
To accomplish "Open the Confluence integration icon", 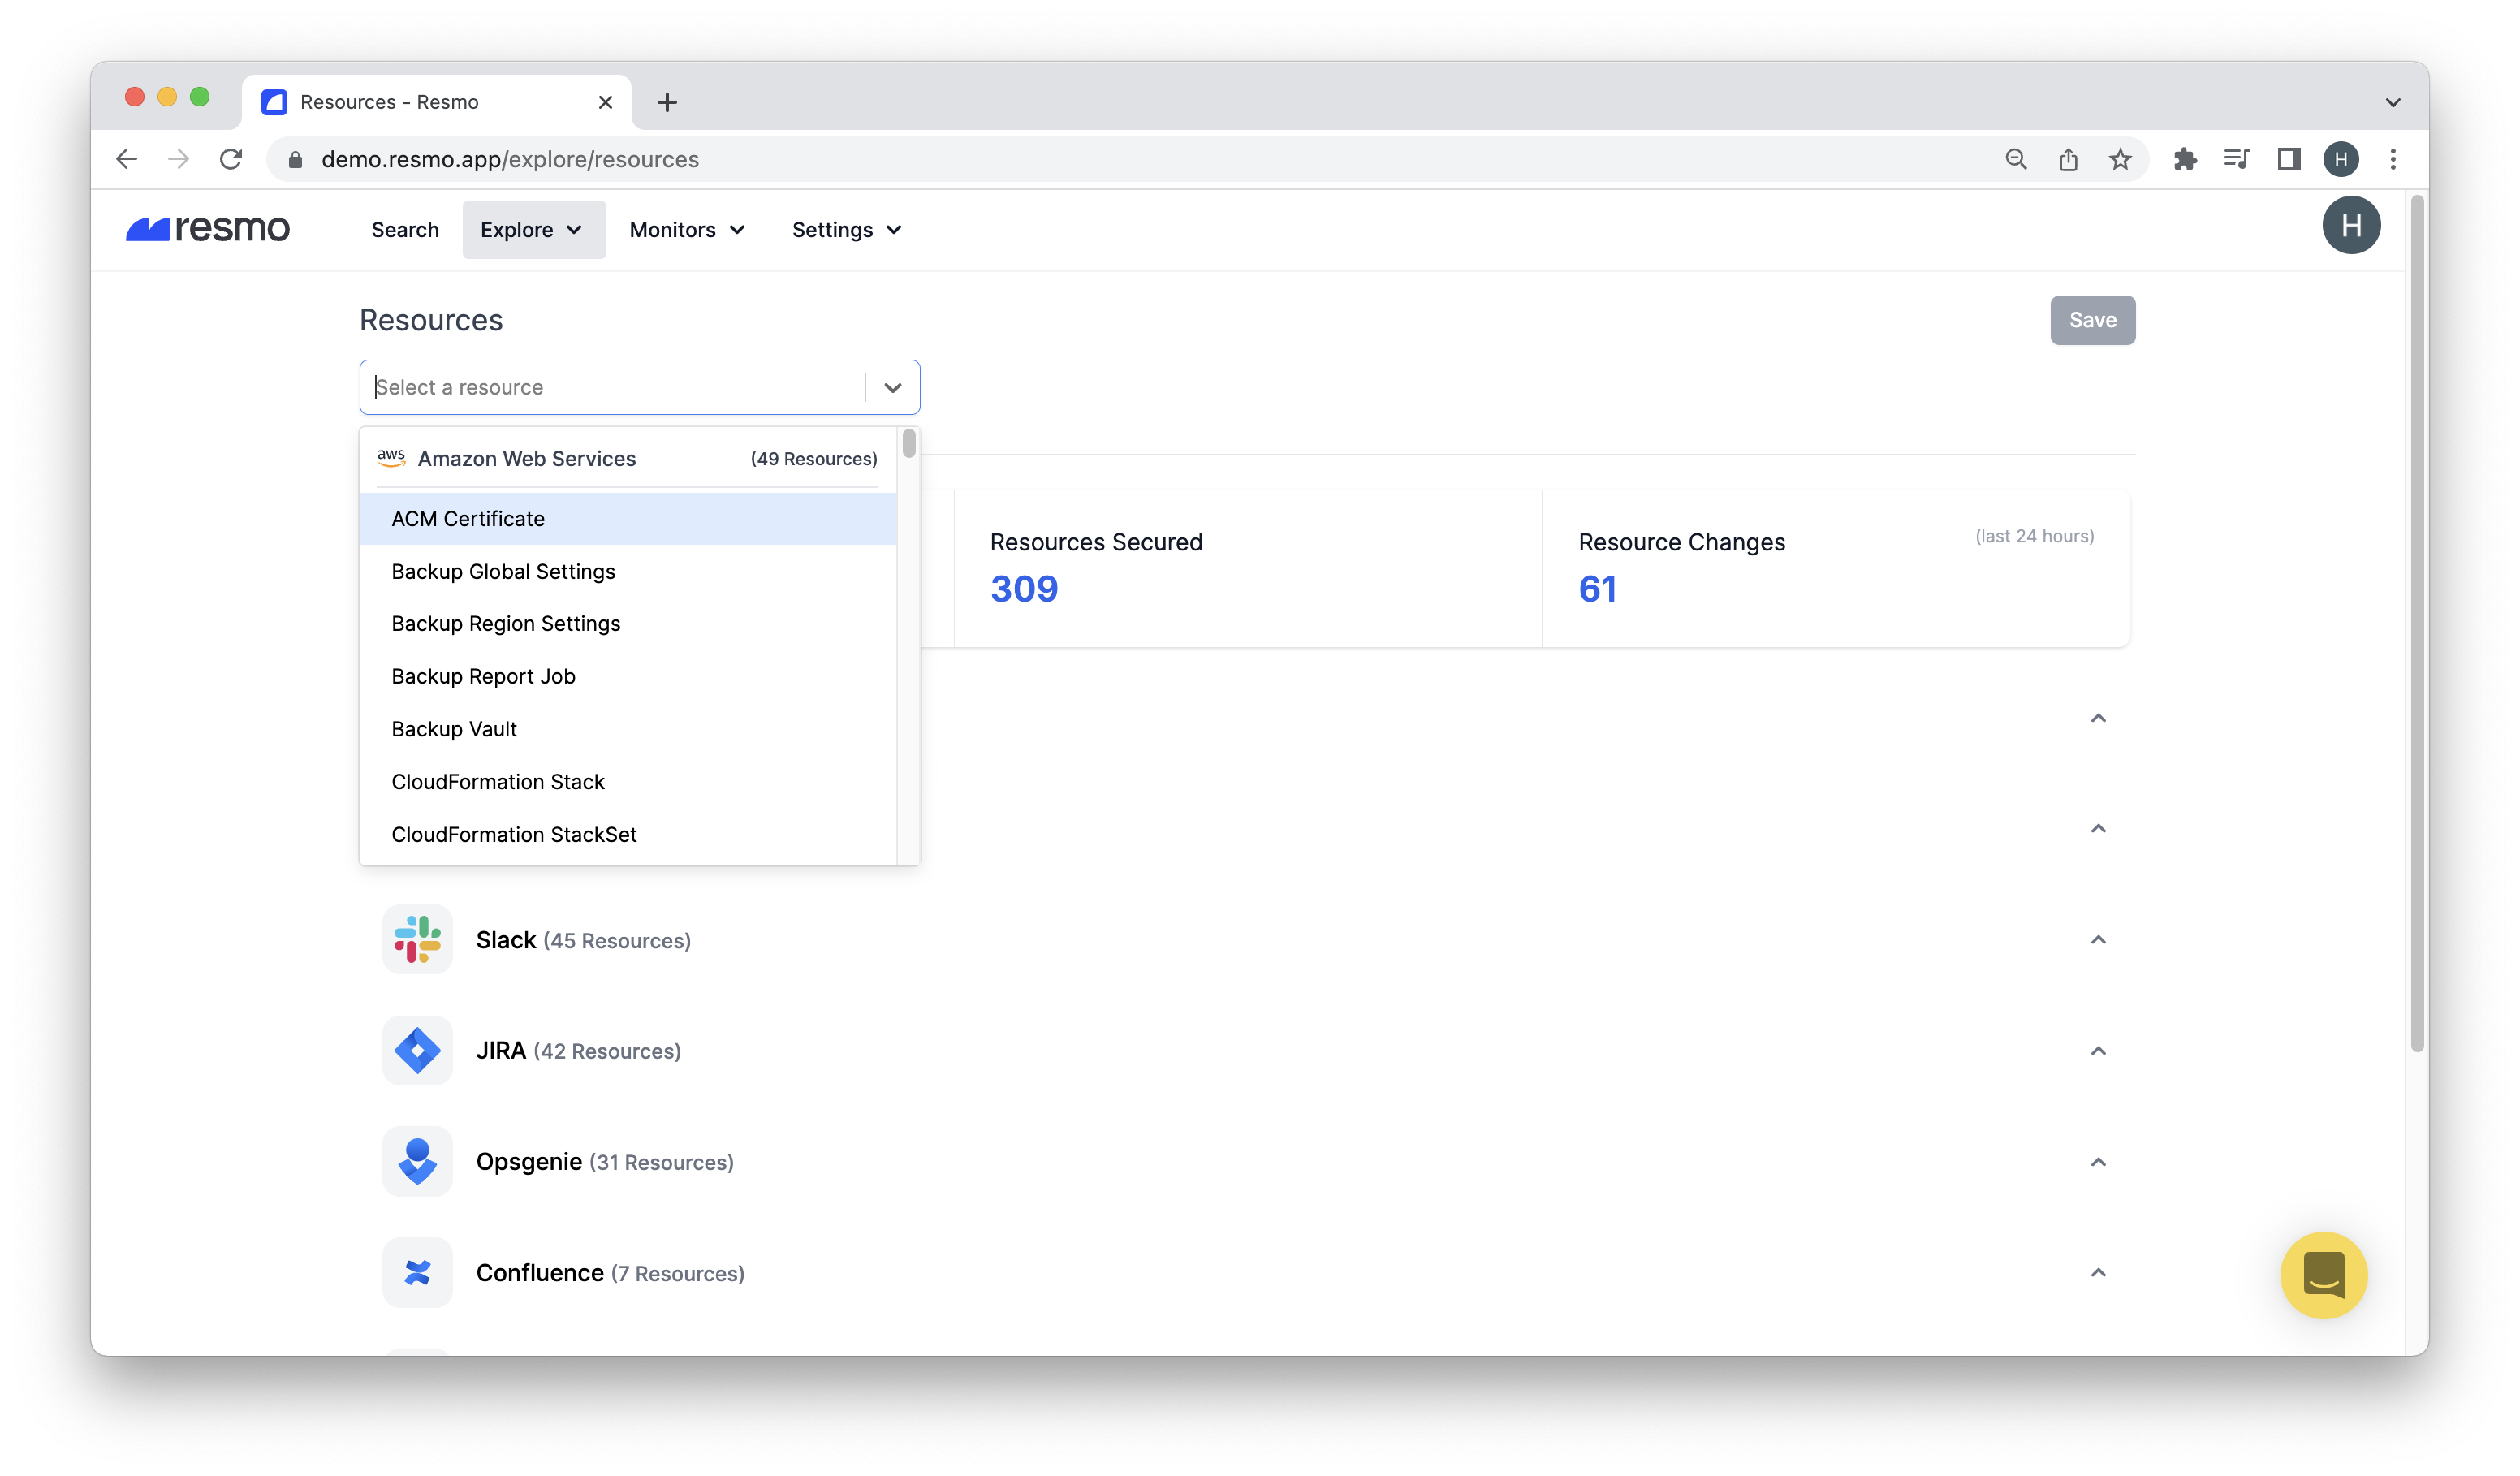I will point(417,1272).
